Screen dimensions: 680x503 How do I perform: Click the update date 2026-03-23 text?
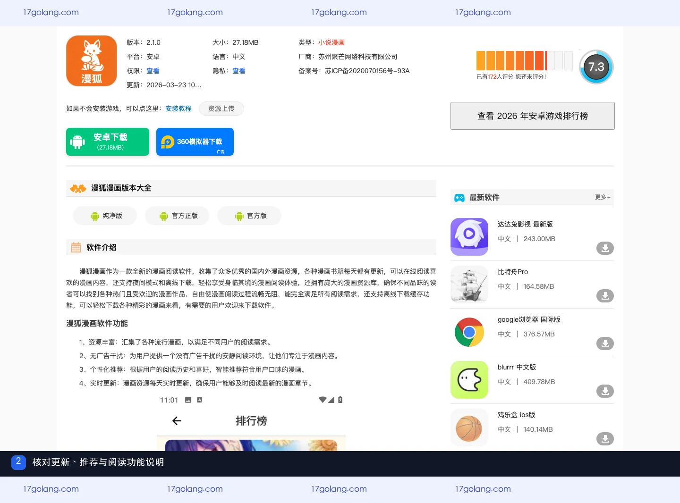coord(174,85)
